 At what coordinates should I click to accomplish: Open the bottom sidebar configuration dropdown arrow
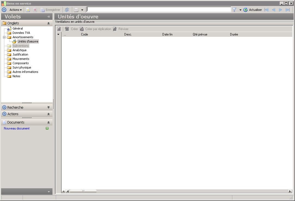(49, 192)
